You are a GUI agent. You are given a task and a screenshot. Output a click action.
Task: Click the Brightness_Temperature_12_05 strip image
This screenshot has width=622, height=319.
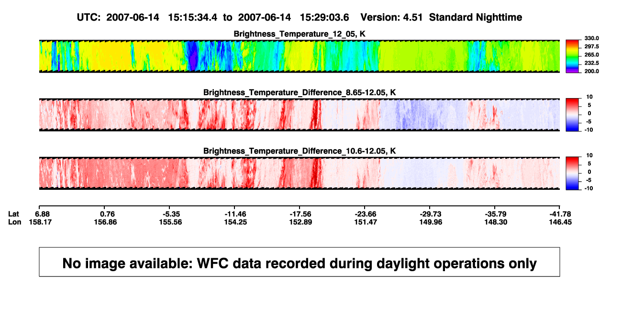tap(299, 56)
